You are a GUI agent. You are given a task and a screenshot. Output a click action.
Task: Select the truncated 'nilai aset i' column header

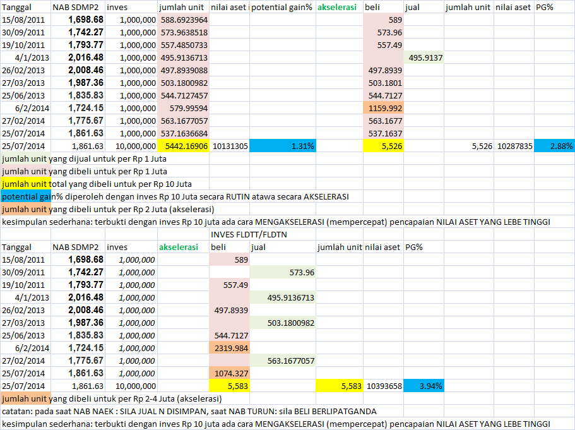click(x=230, y=7)
